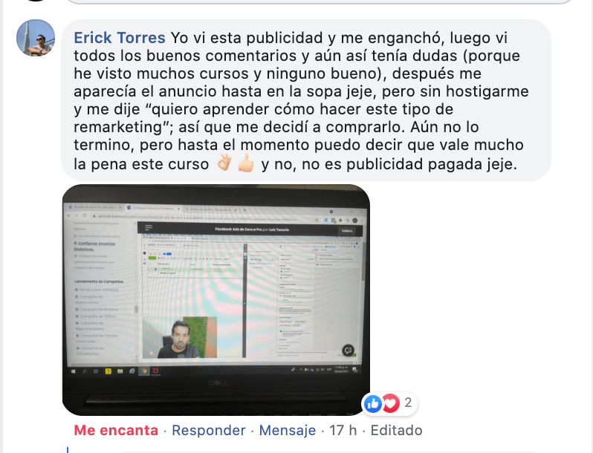Screen dimensions: 593x453
Task: Open the 17 h comment timestamp
Action: [343, 430]
